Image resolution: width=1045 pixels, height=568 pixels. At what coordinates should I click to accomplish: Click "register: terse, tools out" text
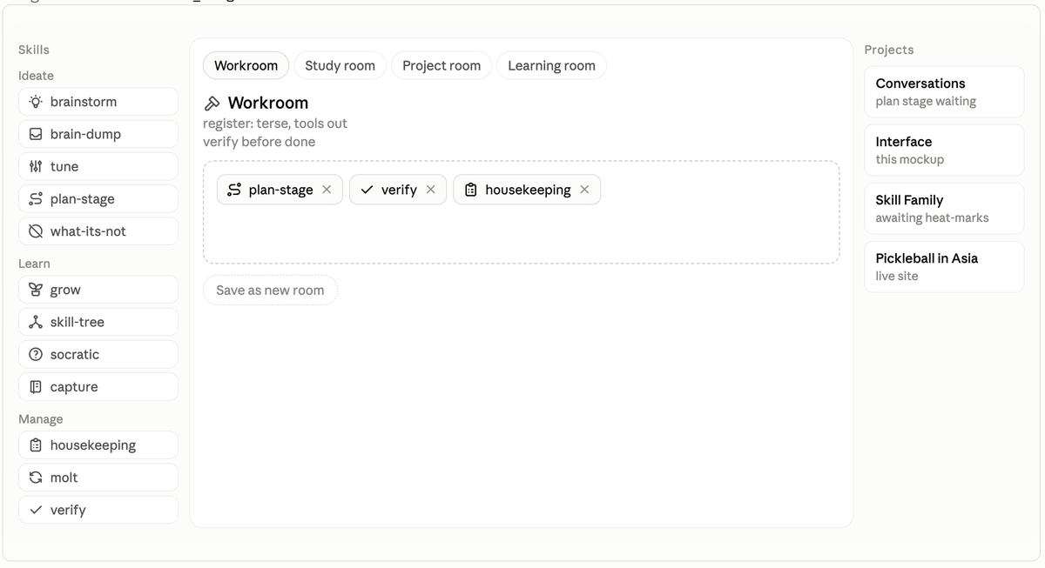coord(275,124)
